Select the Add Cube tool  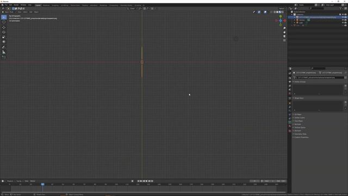point(4,57)
